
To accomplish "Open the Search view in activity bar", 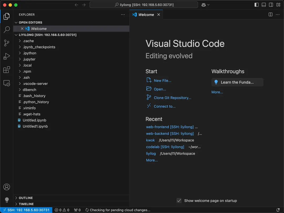I will pyautogui.click(x=7, y=29).
